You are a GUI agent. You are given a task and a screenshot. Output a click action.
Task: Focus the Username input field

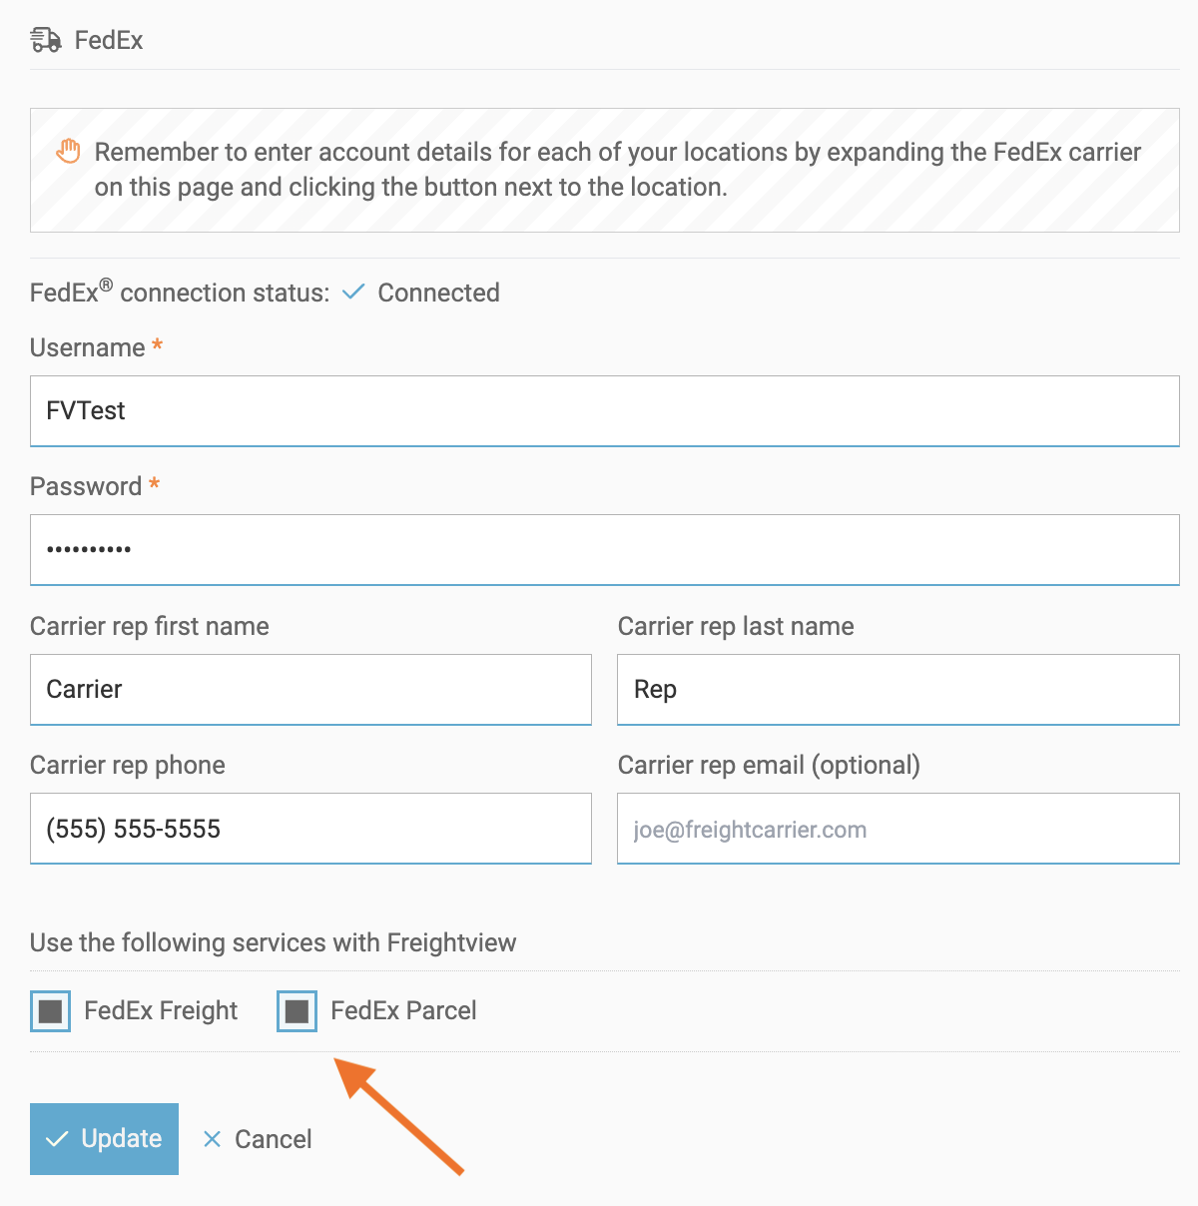pos(604,411)
